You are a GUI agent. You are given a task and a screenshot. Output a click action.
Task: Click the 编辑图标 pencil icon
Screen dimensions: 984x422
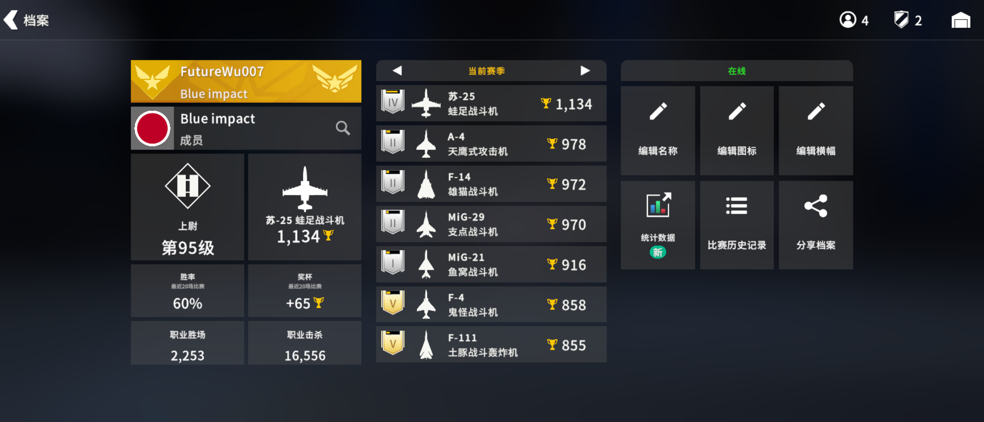pyautogui.click(x=737, y=112)
